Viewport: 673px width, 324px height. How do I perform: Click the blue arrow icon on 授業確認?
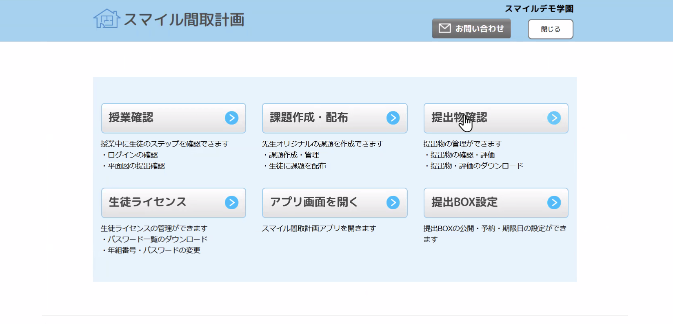[231, 118]
